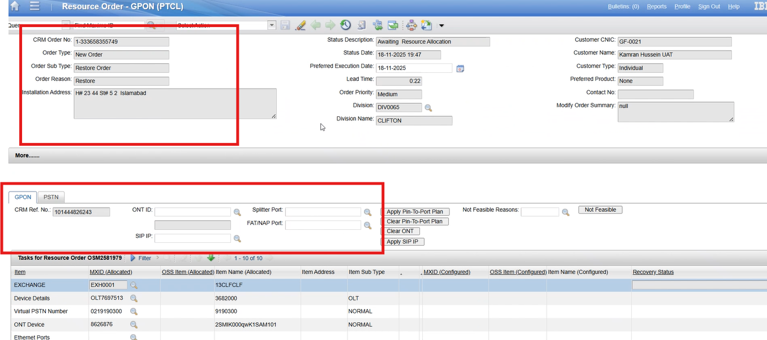Click green download arrow in tasks table
This screenshot has width=767, height=340.
211,258
